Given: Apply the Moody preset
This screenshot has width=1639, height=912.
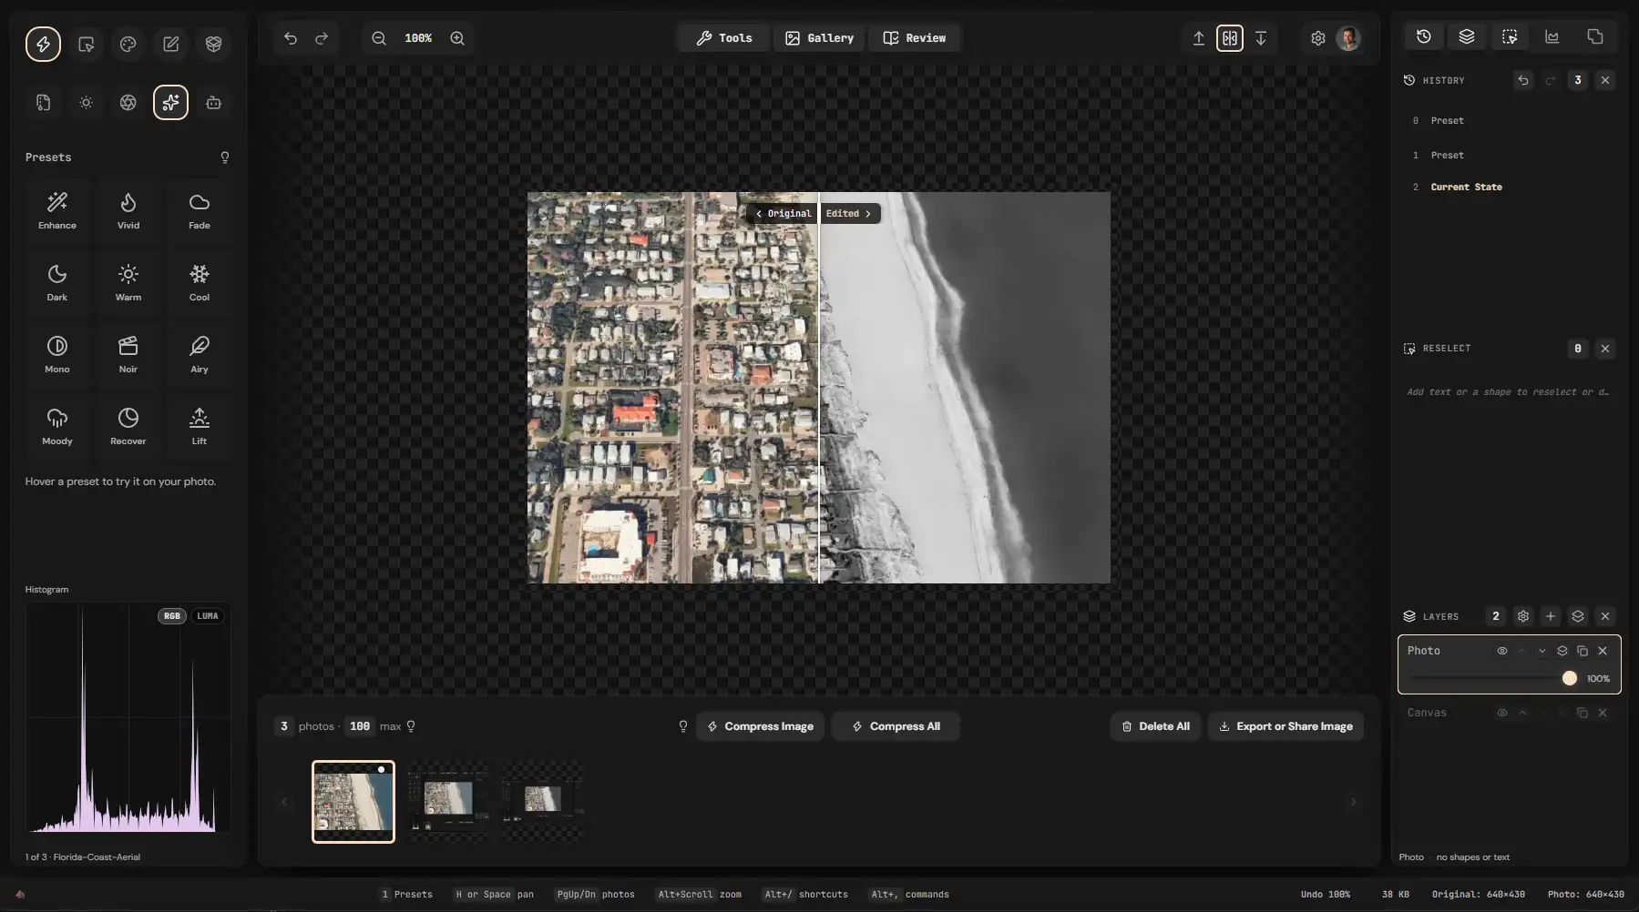Looking at the screenshot, I should coord(57,427).
